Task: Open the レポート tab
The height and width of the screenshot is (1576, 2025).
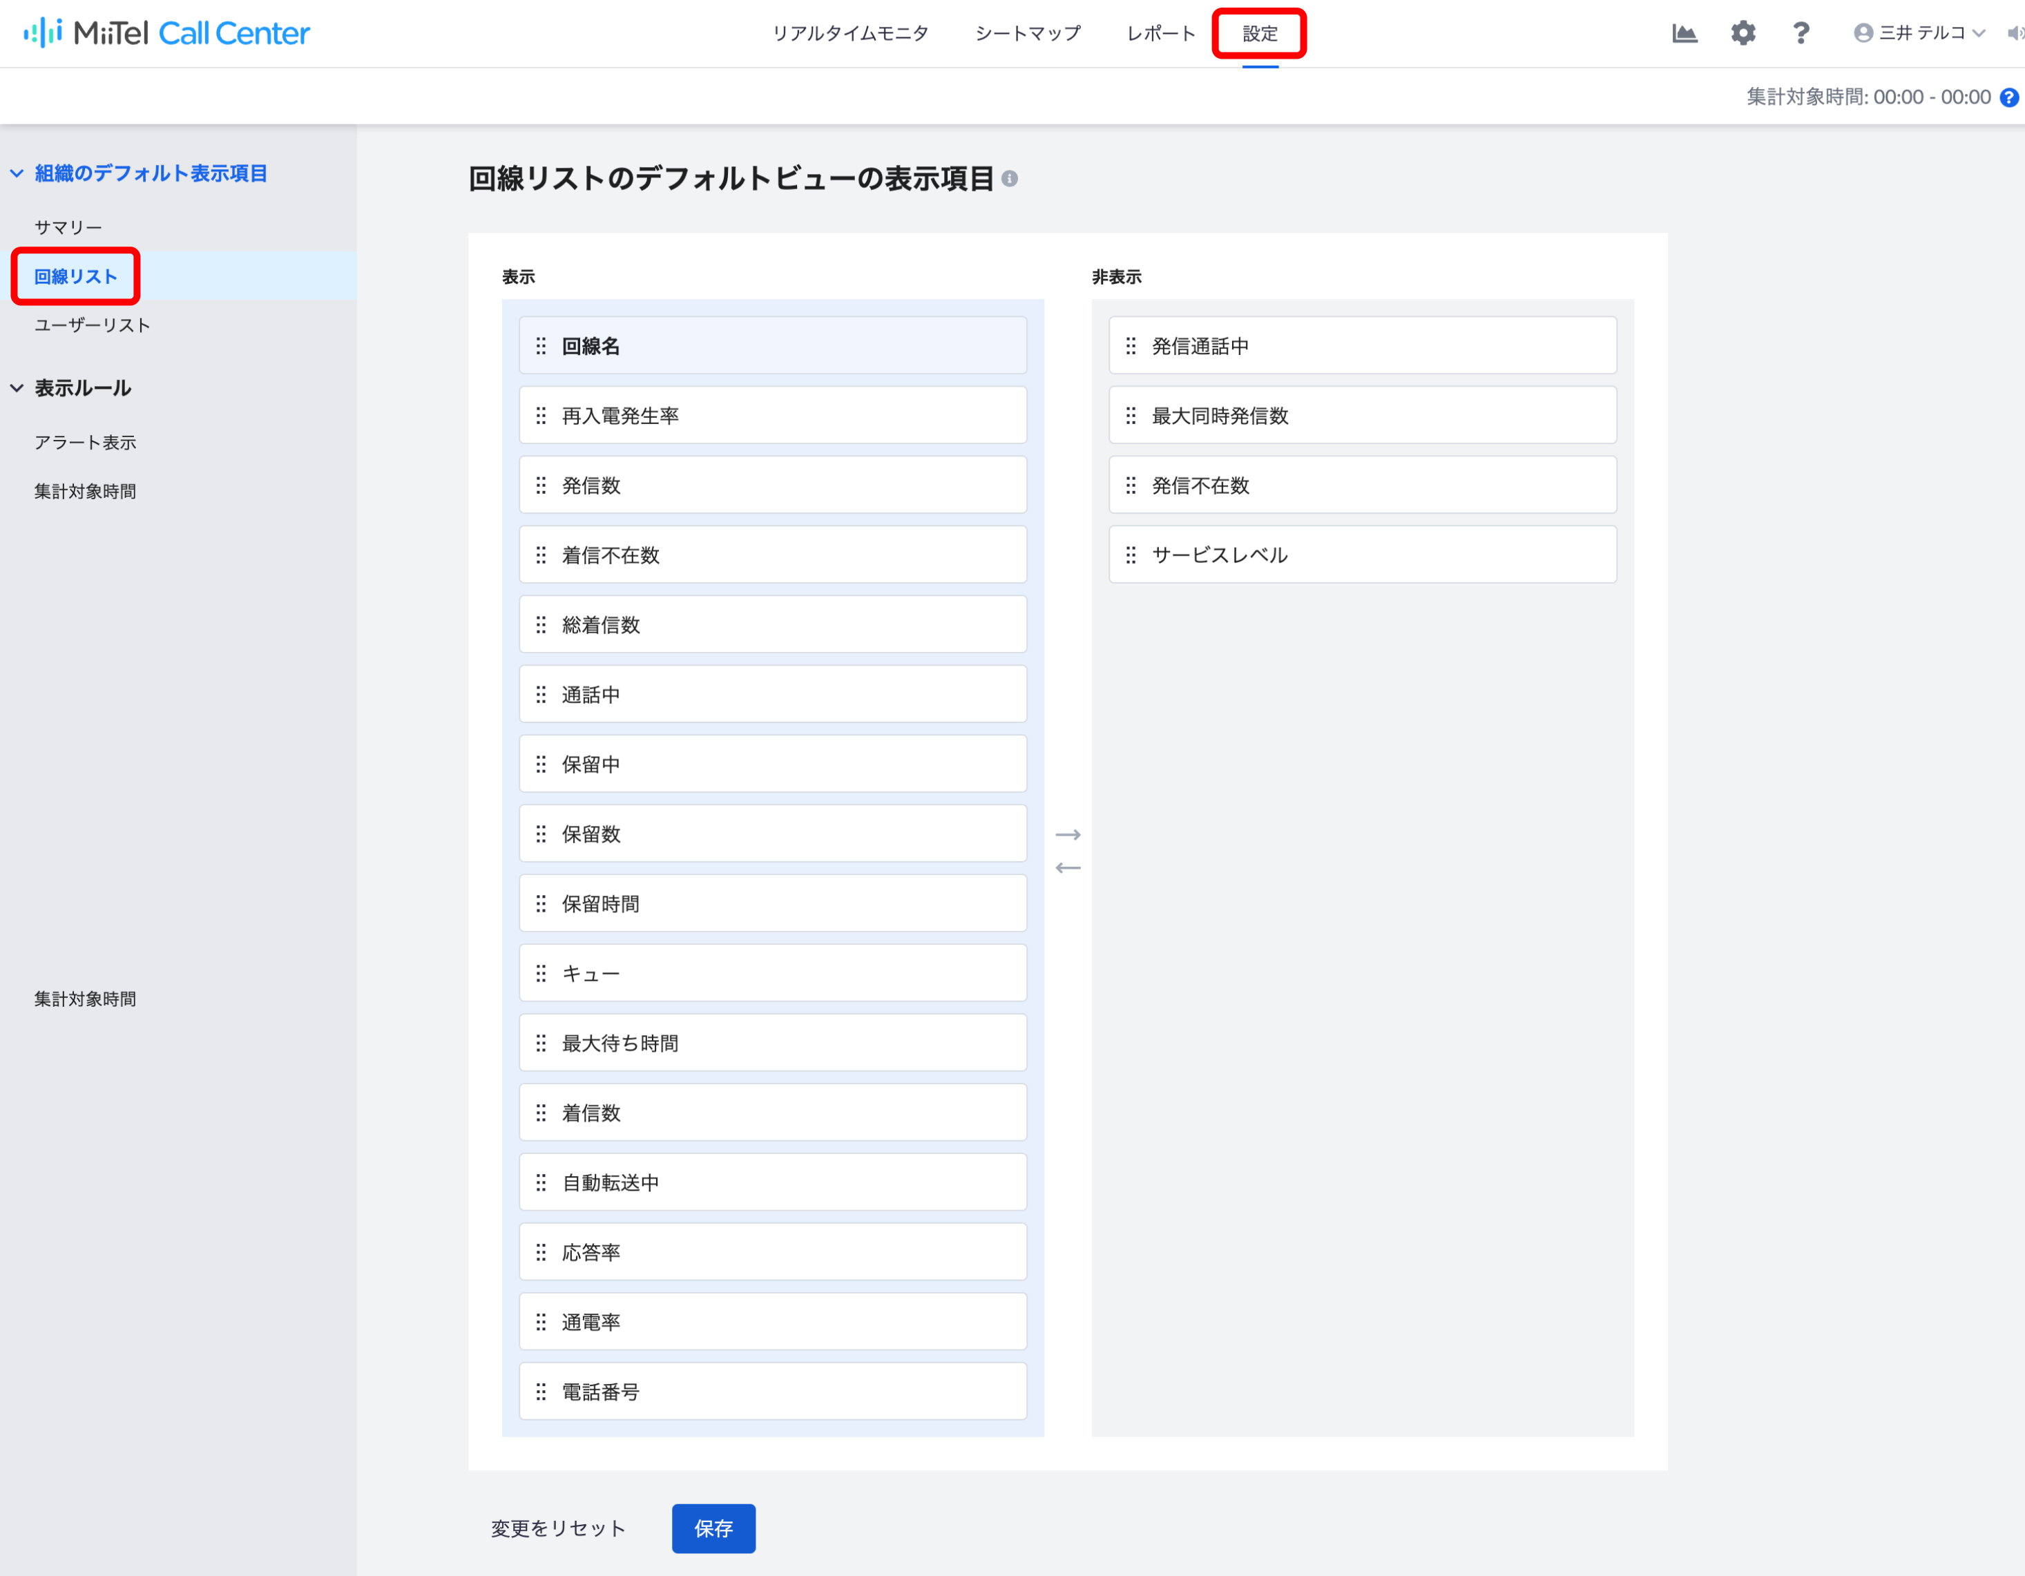Action: (x=1161, y=33)
